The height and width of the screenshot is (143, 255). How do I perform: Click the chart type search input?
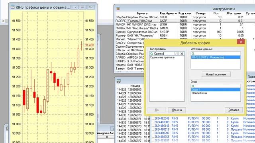167,54
